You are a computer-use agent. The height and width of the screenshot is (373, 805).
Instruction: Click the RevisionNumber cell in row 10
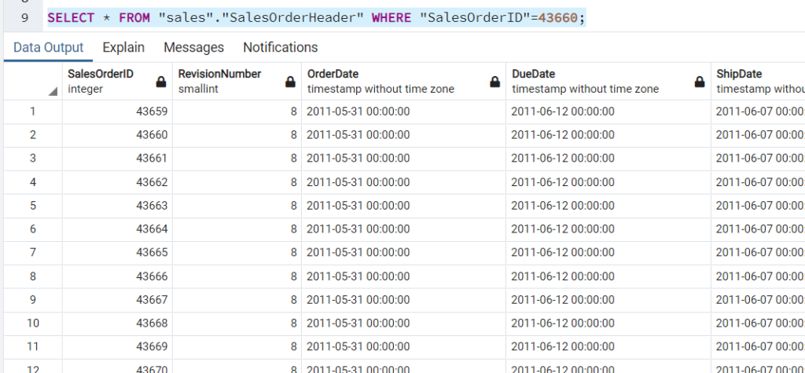pyautogui.click(x=237, y=324)
